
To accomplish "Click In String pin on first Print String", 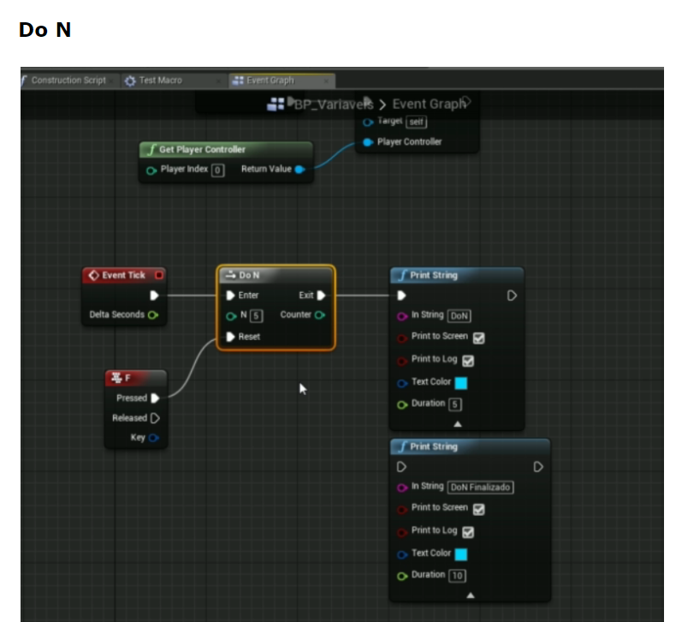I will [402, 316].
